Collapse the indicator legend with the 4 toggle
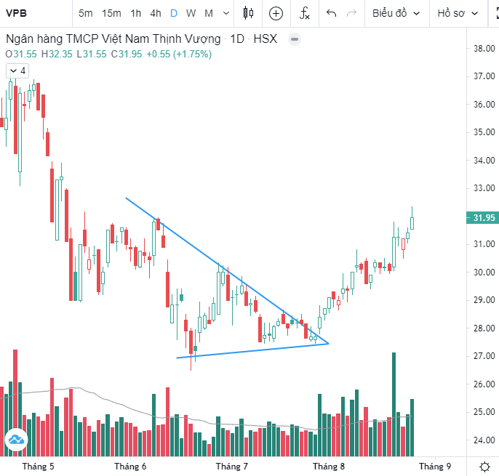Viewport: 499px width, 476px height. click(x=17, y=70)
